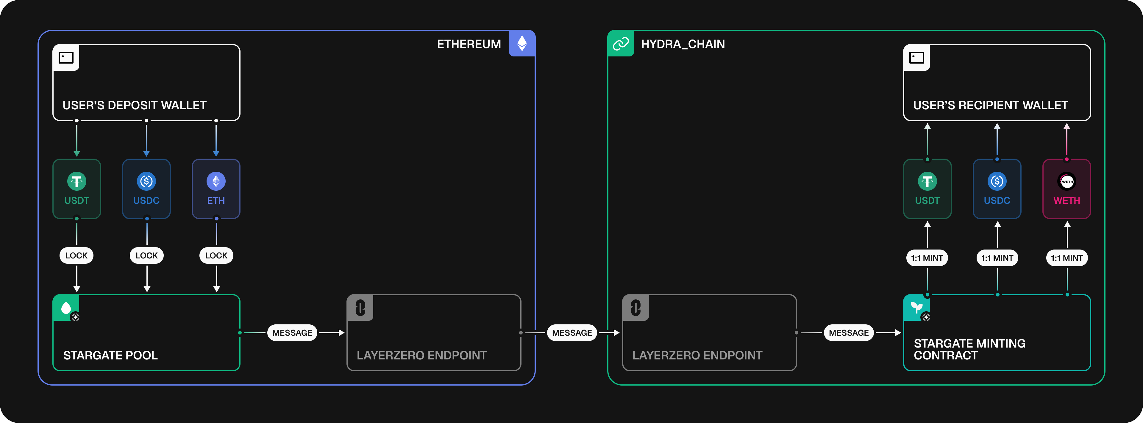
Task: Select the ETH token box
Action: pyautogui.click(x=216, y=189)
